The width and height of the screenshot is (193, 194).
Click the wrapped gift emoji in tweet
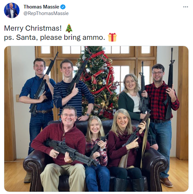pos(112,37)
